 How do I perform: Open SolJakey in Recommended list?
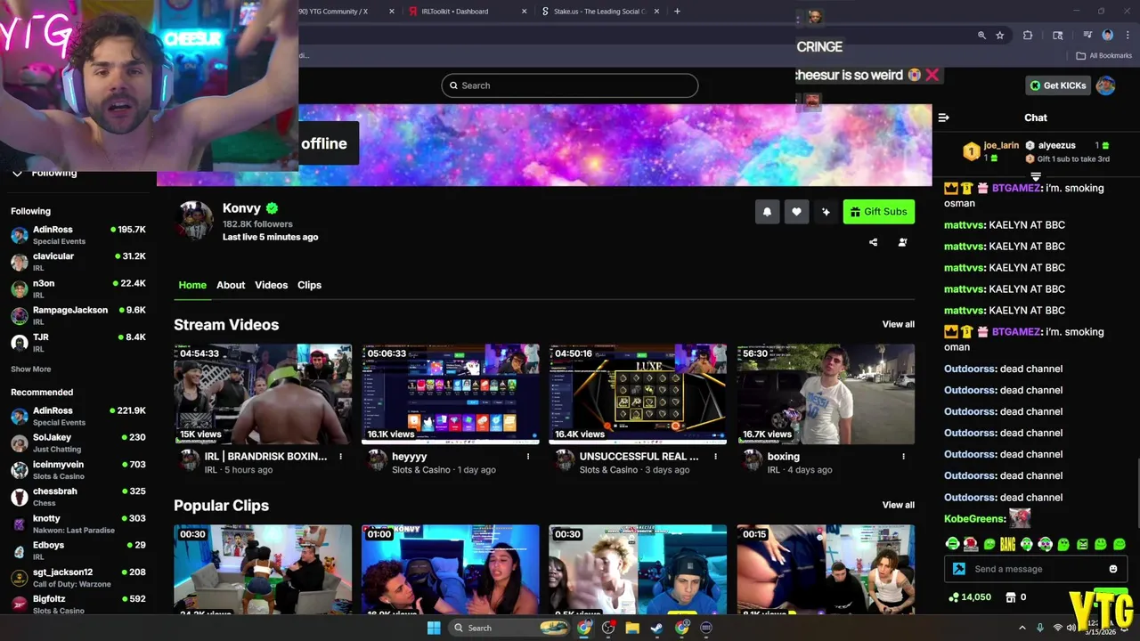[x=78, y=443]
